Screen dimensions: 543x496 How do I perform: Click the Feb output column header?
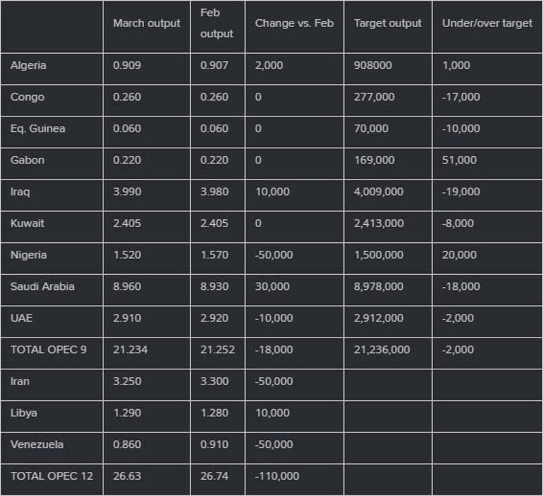pyautogui.click(x=216, y=24)
